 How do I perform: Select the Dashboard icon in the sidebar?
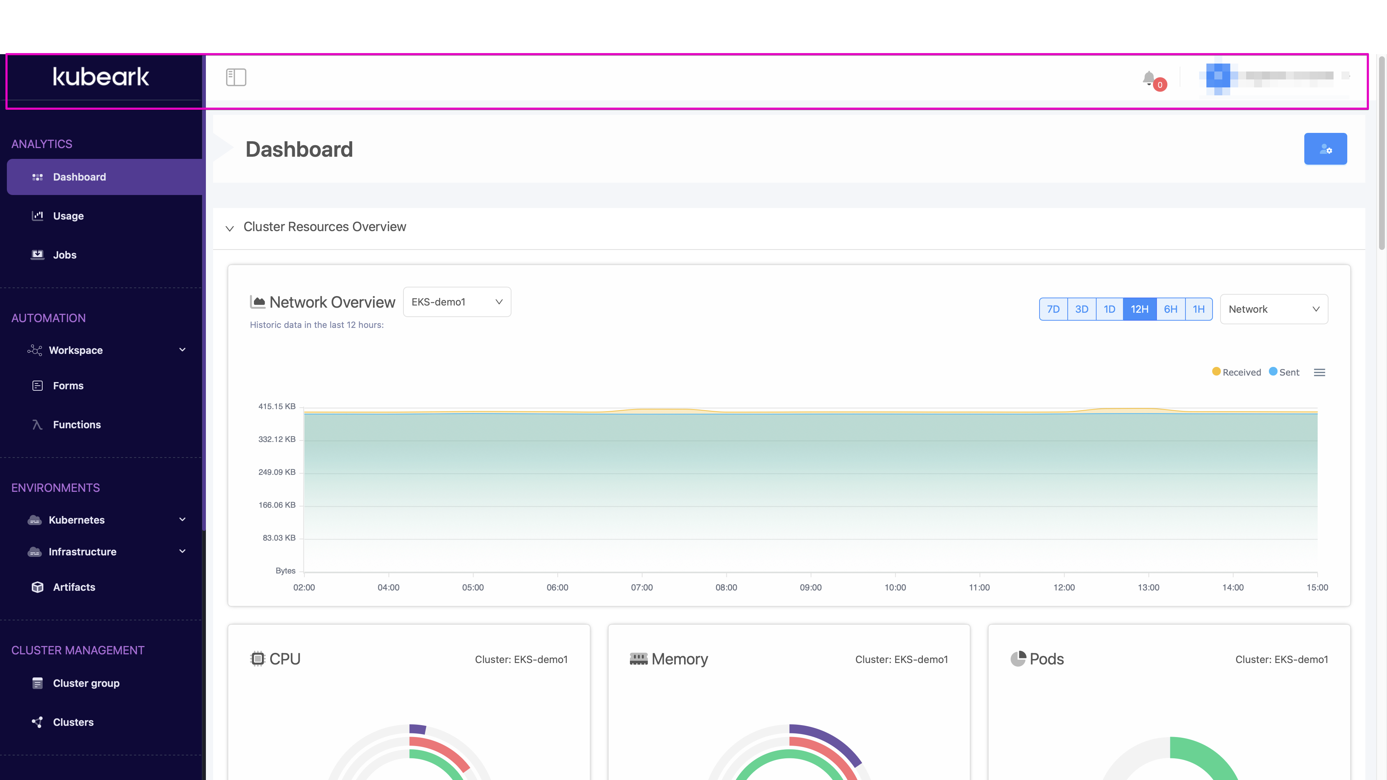click(x=38, y=177)
